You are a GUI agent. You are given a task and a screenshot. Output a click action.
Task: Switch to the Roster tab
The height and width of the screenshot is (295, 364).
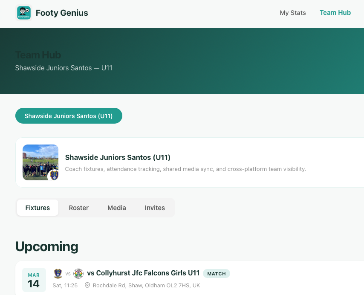click(78, 208)
